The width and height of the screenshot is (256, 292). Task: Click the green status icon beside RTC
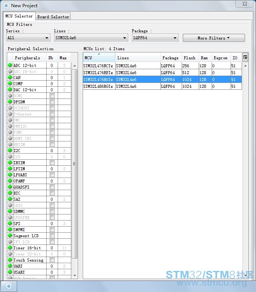pos(10,193)
